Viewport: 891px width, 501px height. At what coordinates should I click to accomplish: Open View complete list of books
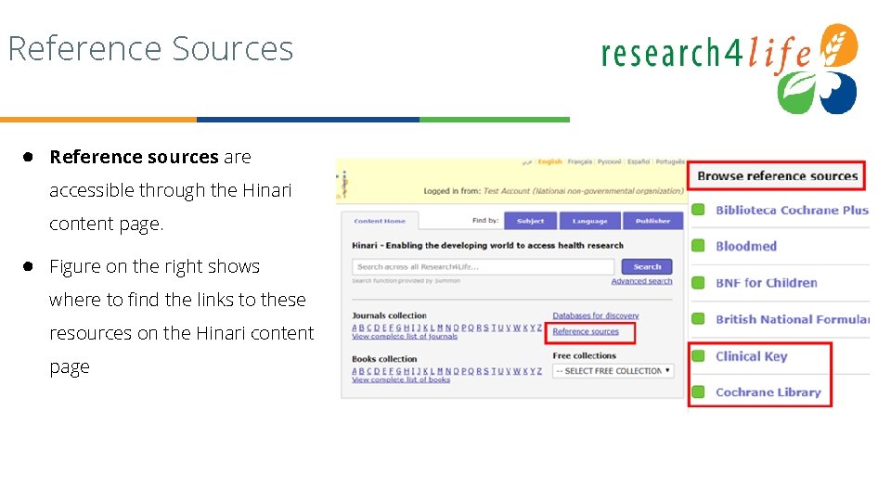(401, 379)
